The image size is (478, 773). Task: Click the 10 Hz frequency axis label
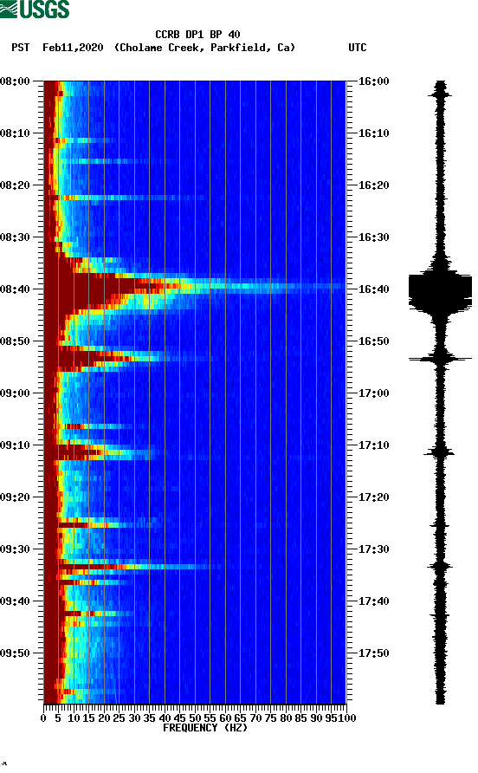coord(74,718)
